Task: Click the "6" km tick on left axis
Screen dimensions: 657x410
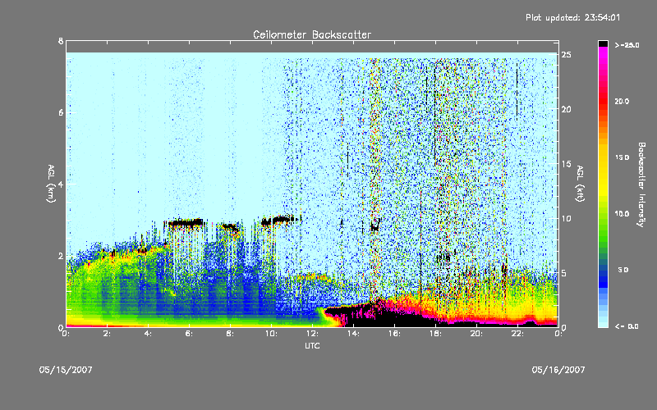Action: click(x=61, y=112)
